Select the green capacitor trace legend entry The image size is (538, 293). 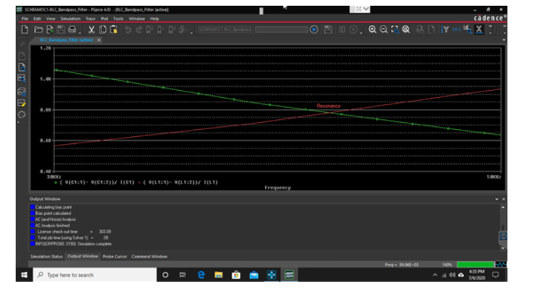click(x=95, y=182)
